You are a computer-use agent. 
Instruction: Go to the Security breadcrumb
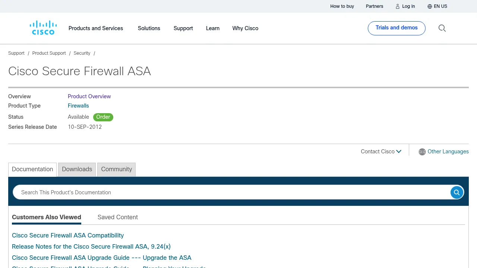(82, 53)
